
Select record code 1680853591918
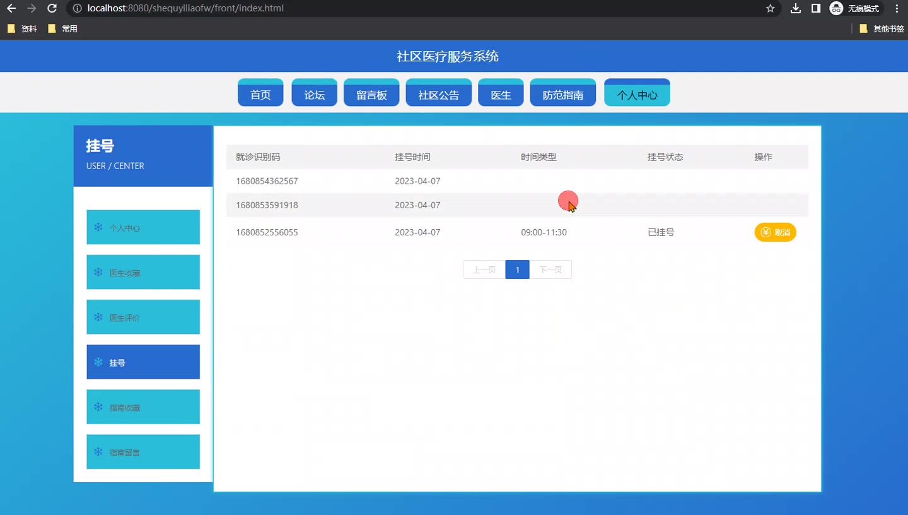[x=267, y=205]
